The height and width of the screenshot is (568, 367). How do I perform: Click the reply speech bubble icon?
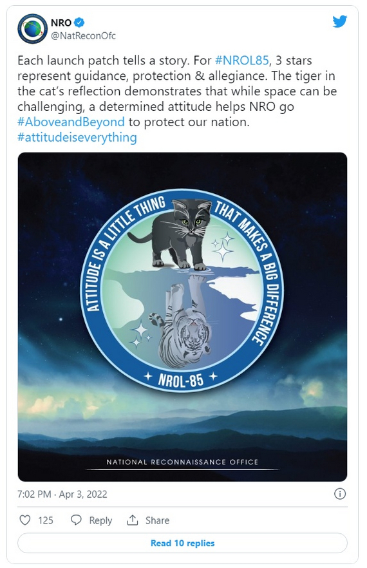pyautogui.click(x=76, y=520)
